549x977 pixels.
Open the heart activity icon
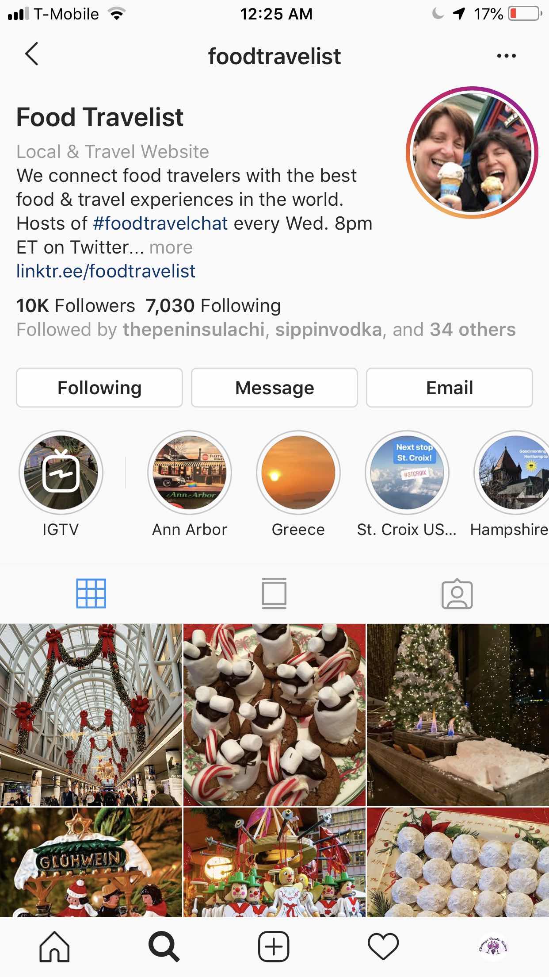383,947
